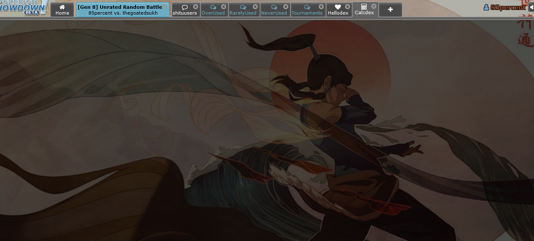Close the shituusers chat tab

pyautogui.click(x=196, y=7)
